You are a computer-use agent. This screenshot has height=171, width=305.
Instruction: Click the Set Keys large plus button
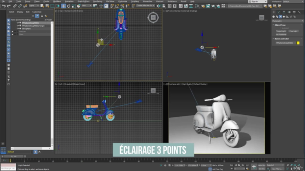point(254,167)
